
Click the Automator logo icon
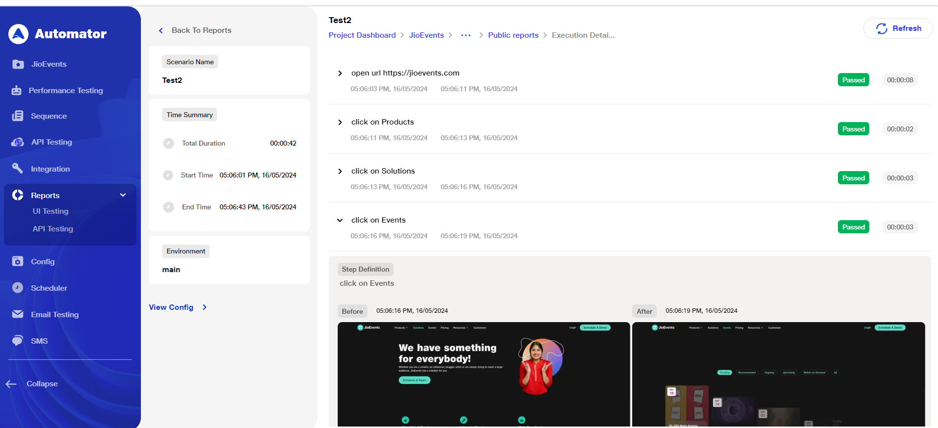[19, 34]
